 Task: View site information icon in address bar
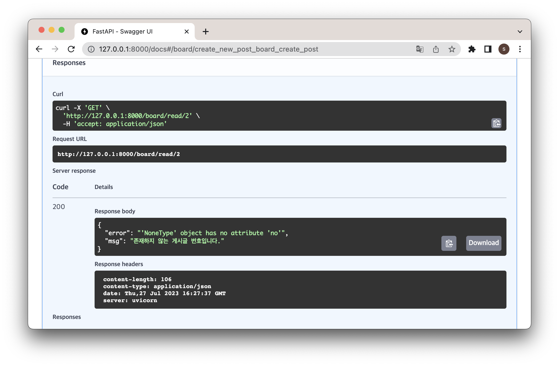coord(91,49)
